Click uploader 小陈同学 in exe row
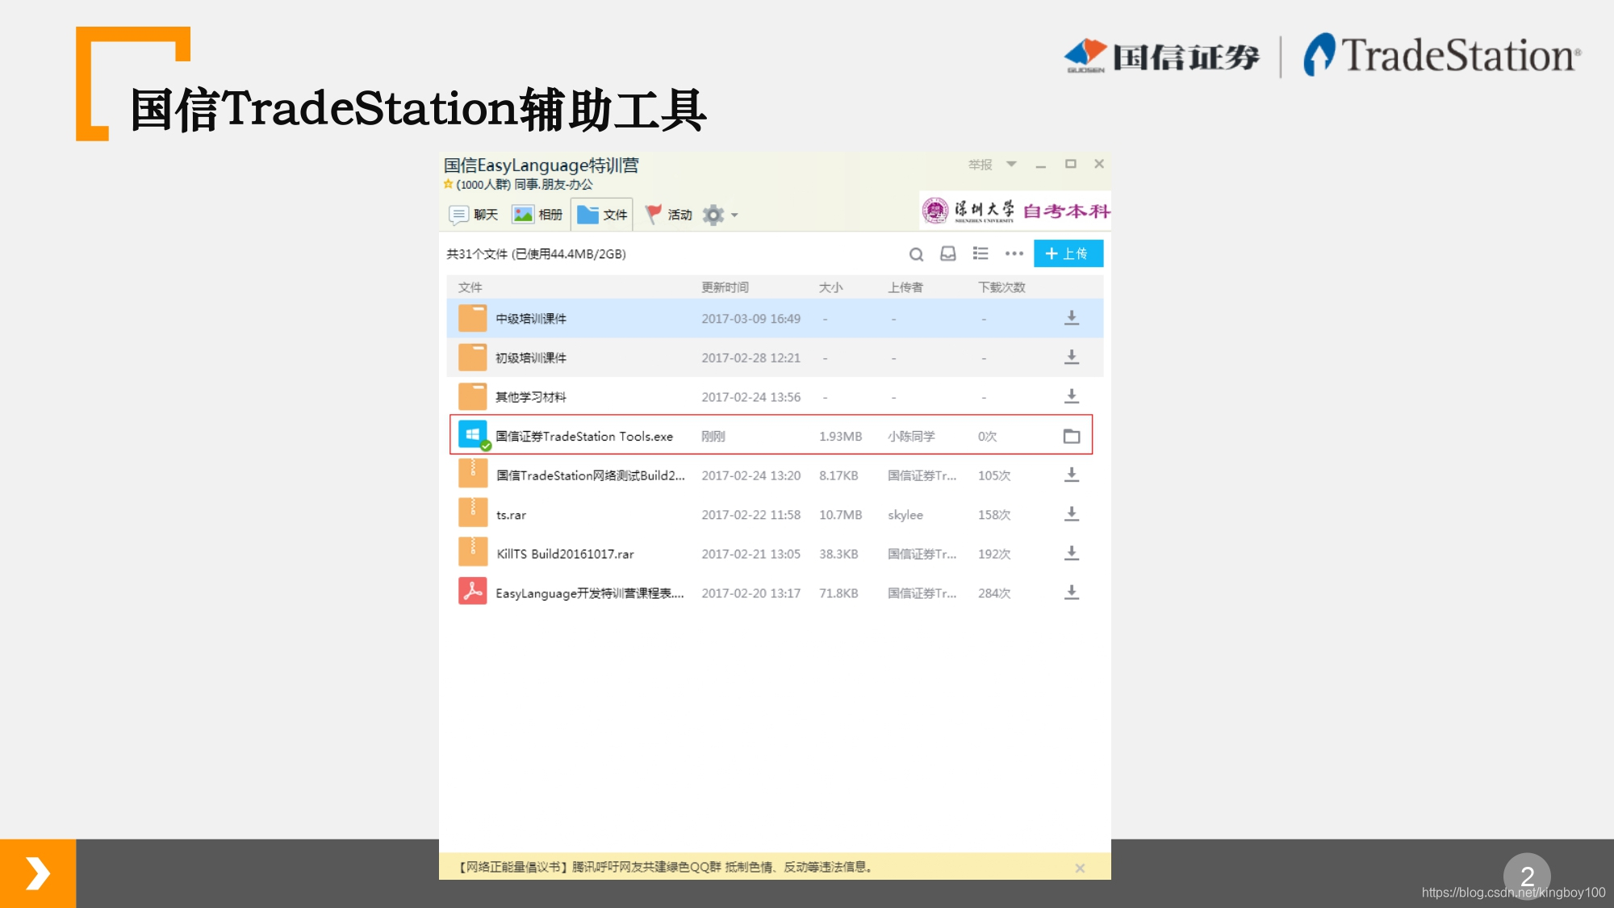This screenshot has width=1614, height=908. coord(911,437)
